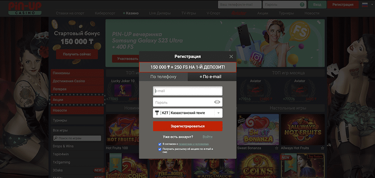Click the Поиск по играм search box
The width and height of the screenshot is (375, 178).
(77, 138)
